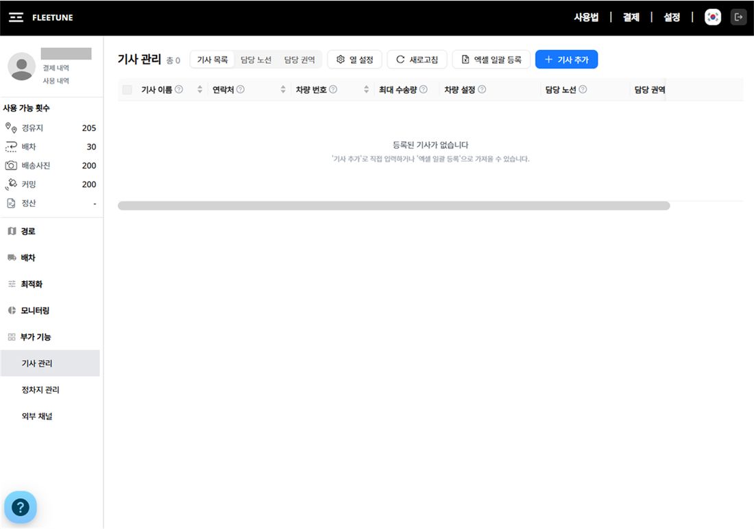View 사용 내역 under the profile
The height and width of the screenshot is (529, 754).
[x=56, y=80]
